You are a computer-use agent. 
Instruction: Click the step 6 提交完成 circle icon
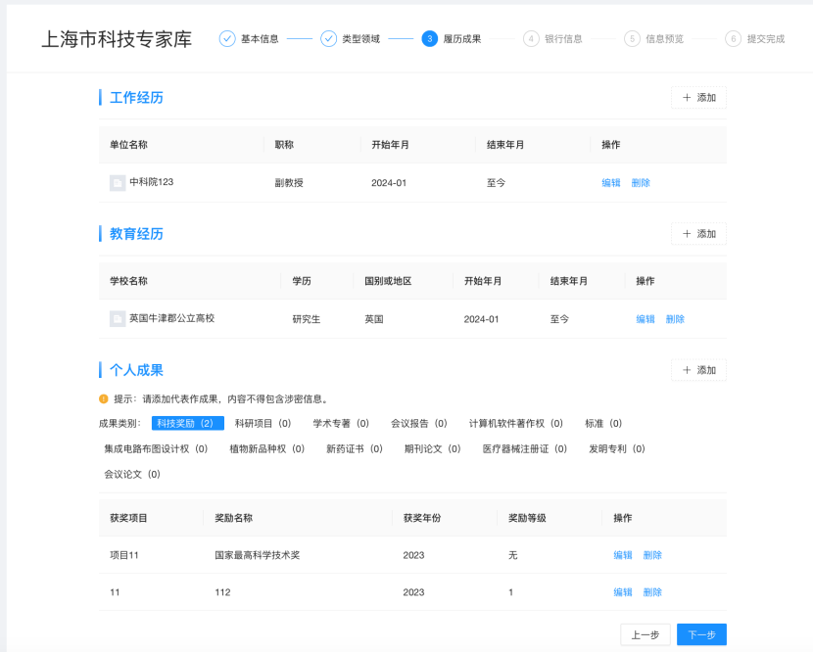tap(733, 39)
